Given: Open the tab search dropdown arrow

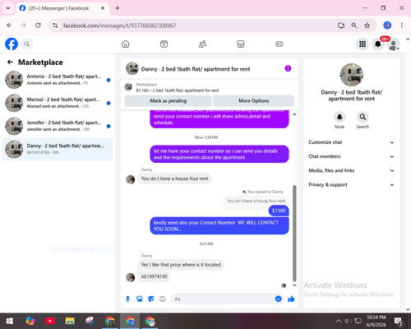Looking at the screenshot, I should click(8, 8).
